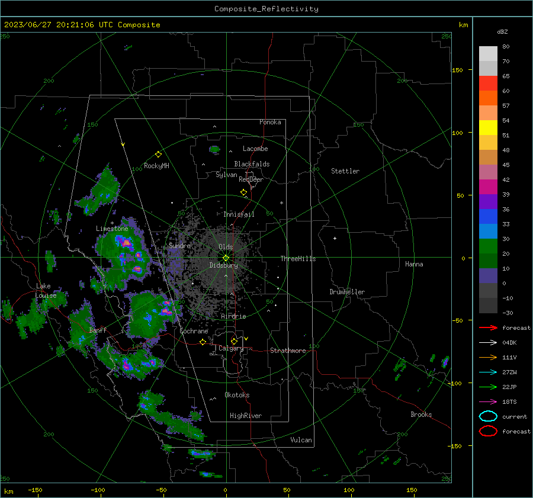This screenshot has width=533, height=498.
Task: Select the 36 dBZ purple color swatch
Action: pyautogui.click(x=488, y=201)
